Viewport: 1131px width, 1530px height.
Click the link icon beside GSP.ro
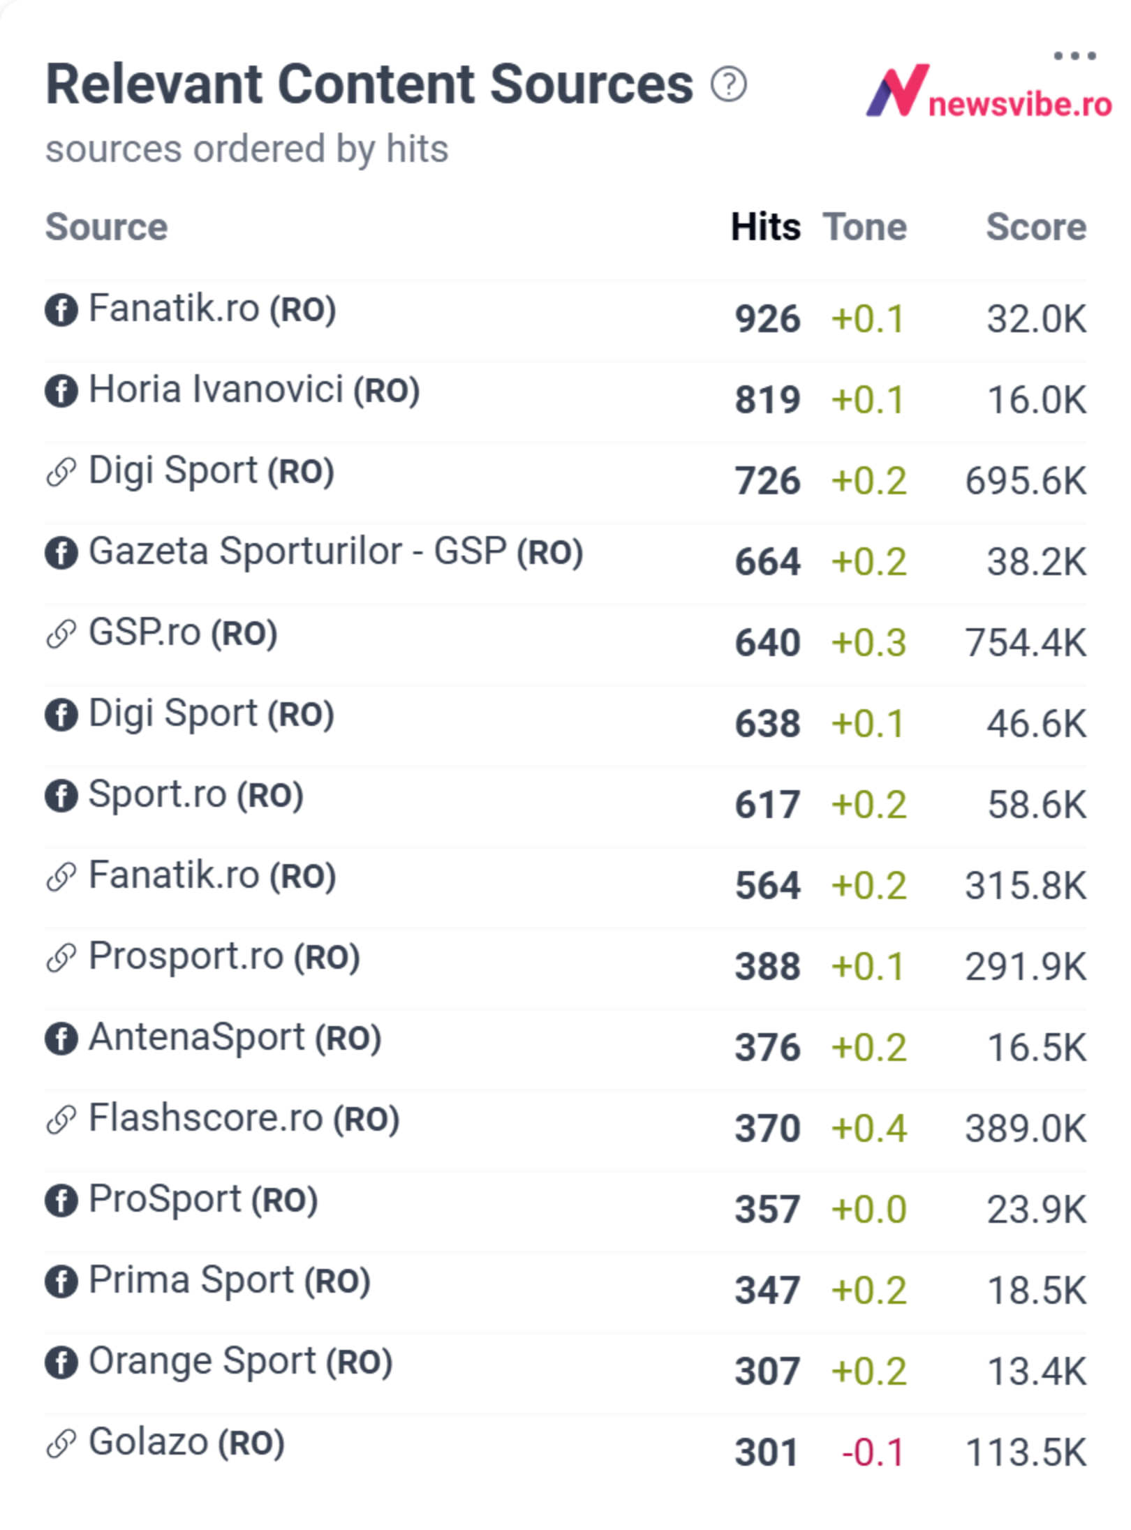point(61,634)
